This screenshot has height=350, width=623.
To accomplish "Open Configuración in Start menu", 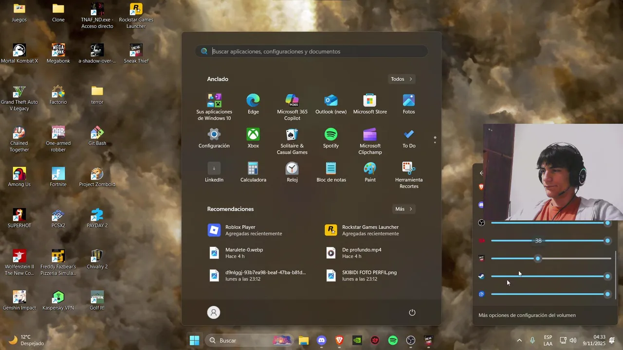I will (214, 139).
